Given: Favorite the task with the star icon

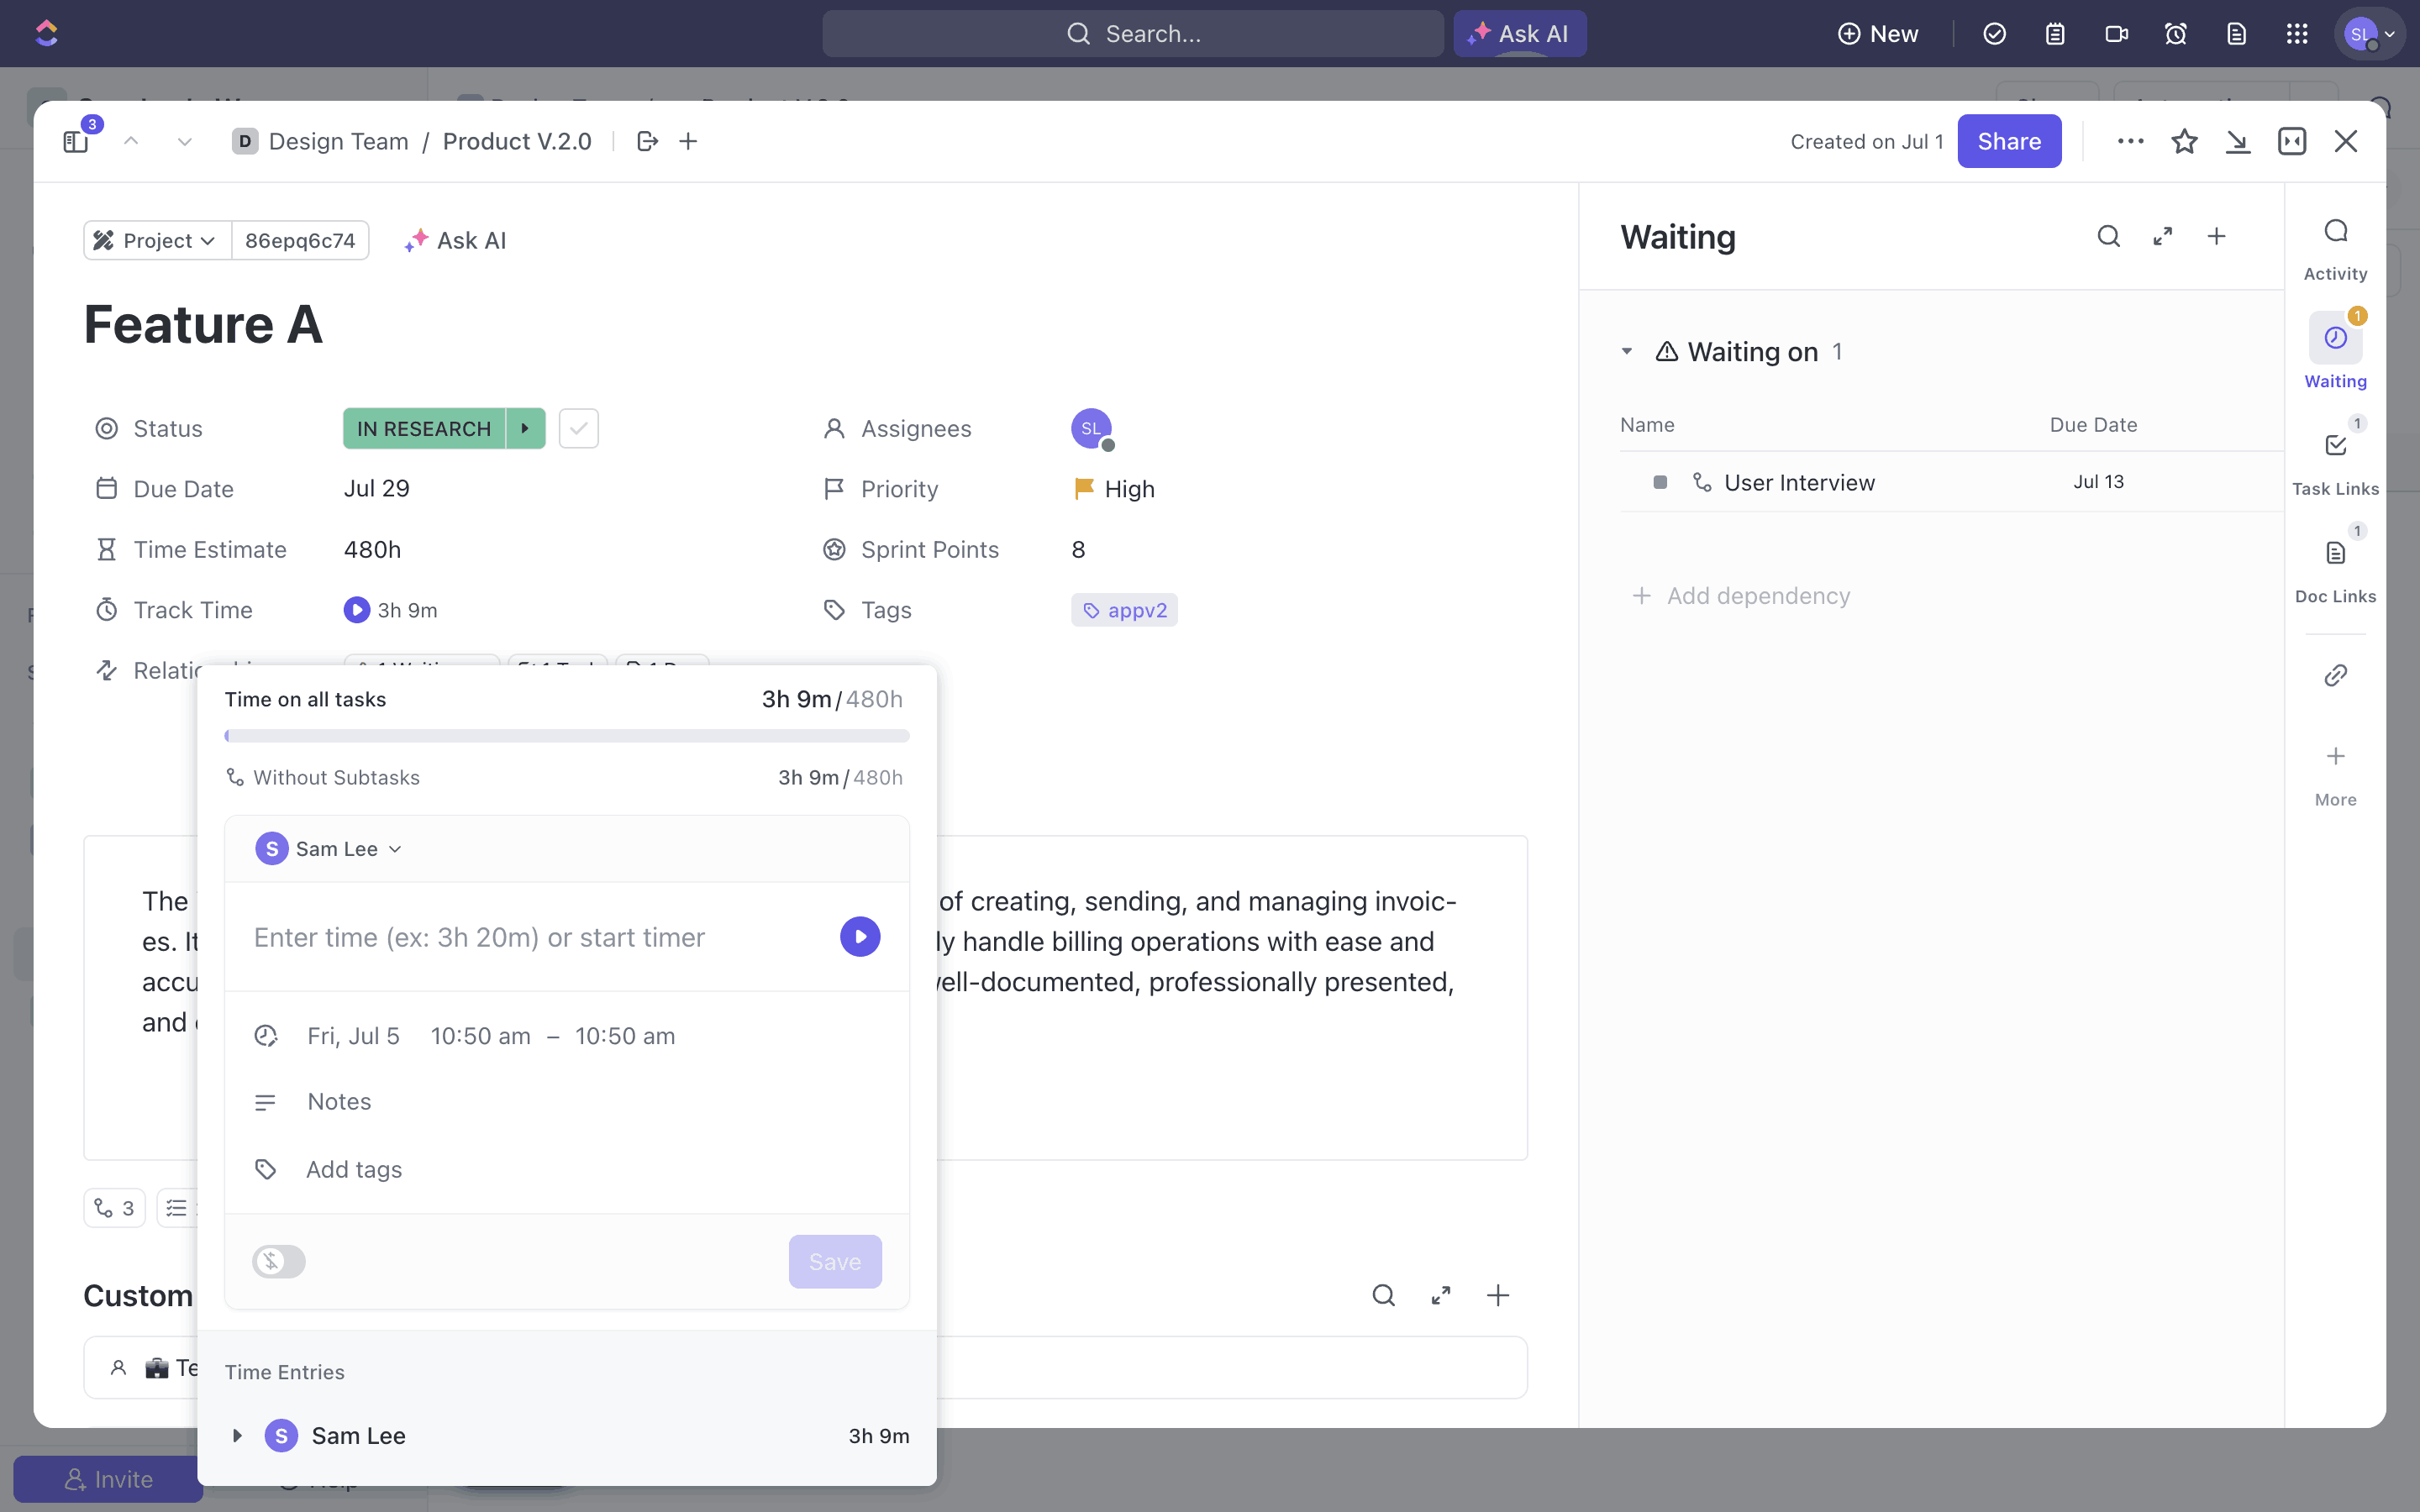Looking at the screenshot, I should pyautogui.click(x=2184, y=142).
